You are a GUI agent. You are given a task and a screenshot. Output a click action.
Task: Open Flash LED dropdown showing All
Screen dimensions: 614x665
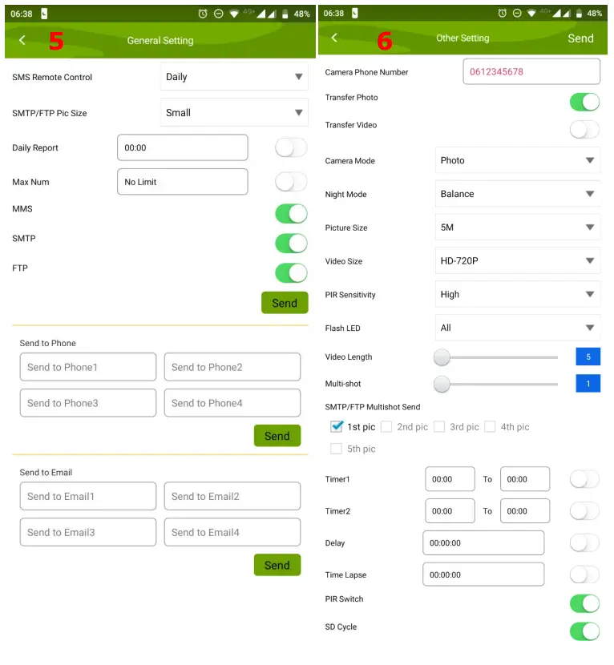pos(518,328)
